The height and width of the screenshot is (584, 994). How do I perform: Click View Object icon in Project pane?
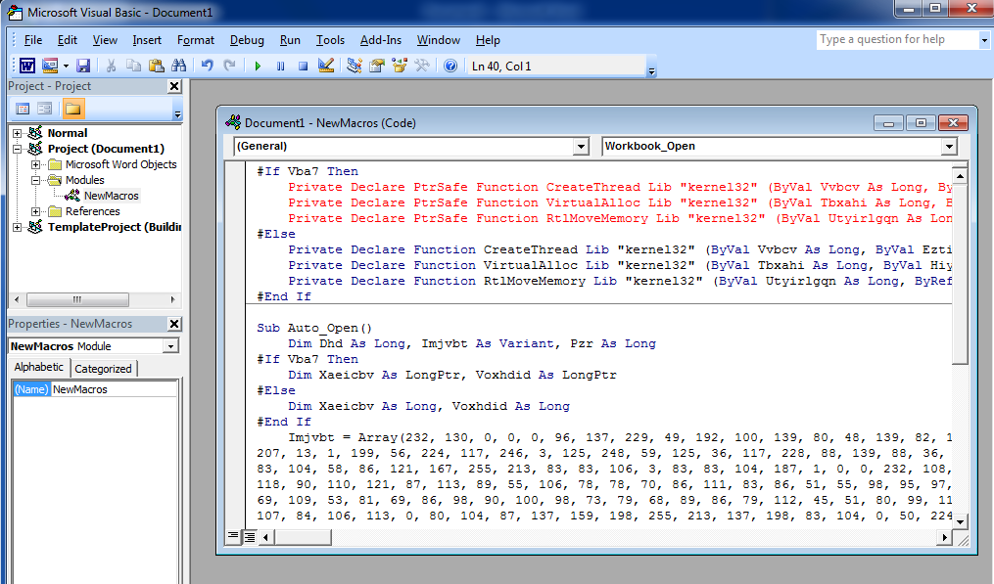(x=44, y=109)
